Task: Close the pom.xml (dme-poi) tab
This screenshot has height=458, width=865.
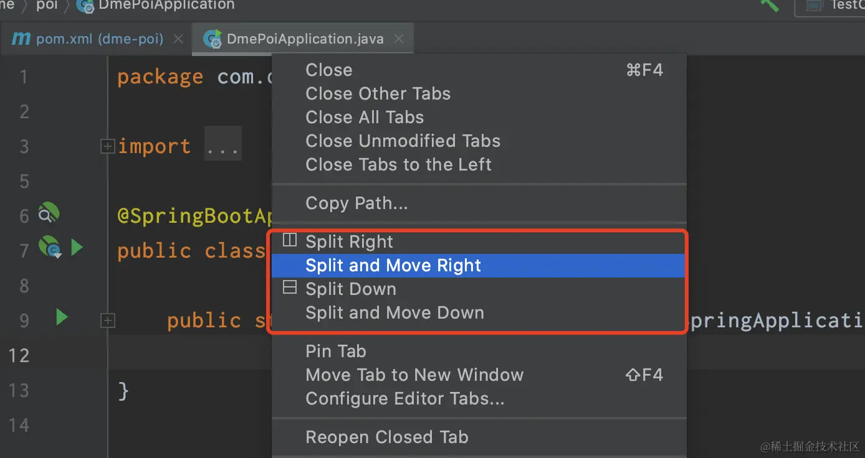Action: click(x=178, y=39)
